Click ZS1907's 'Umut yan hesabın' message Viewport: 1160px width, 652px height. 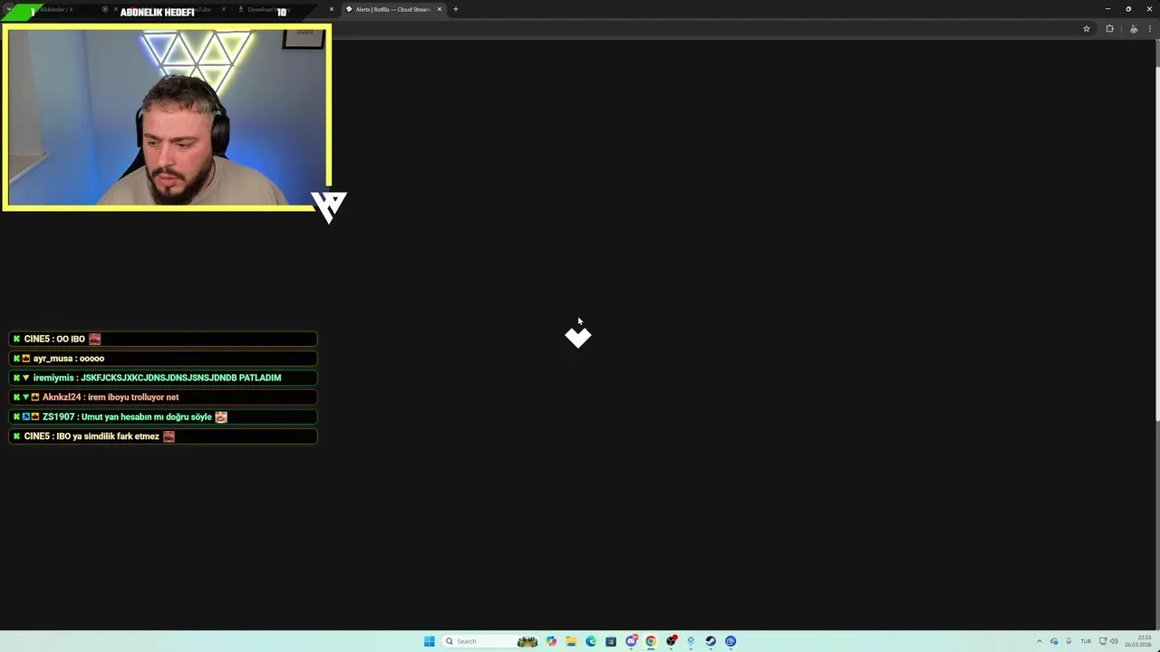click(x=163, y=417)
